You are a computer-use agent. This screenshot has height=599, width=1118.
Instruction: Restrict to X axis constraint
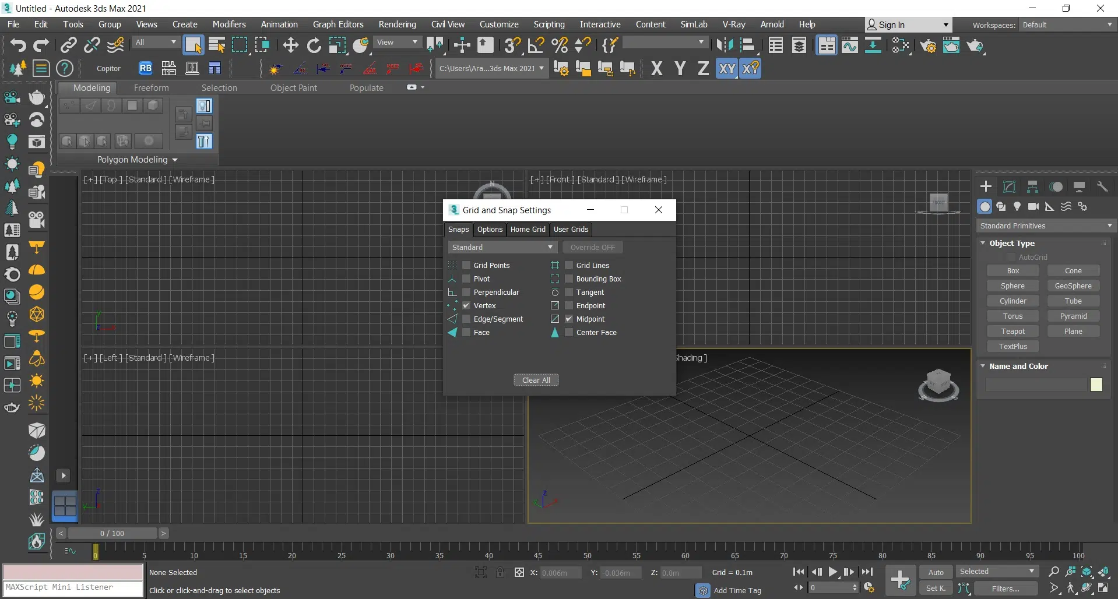(x=656, y=69)
